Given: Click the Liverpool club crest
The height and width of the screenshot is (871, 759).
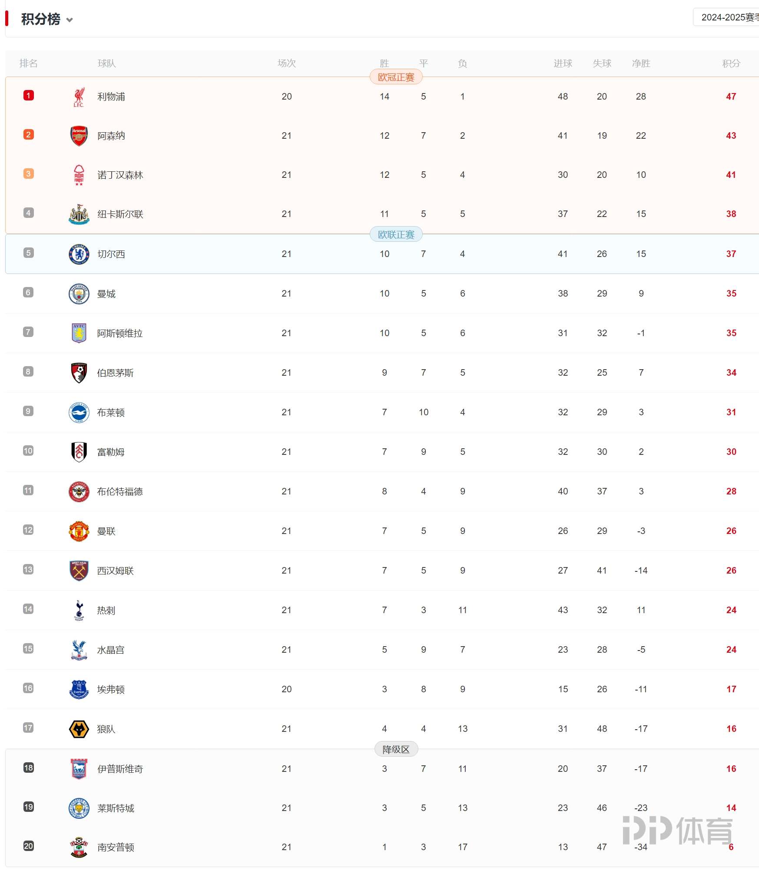Looking at the screenshot, I should [79, 97].
